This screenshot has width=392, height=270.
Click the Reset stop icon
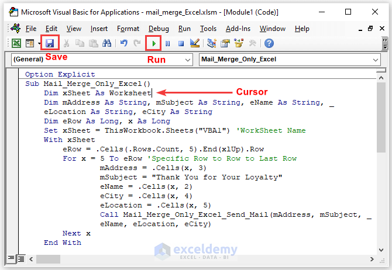(181, 44)
